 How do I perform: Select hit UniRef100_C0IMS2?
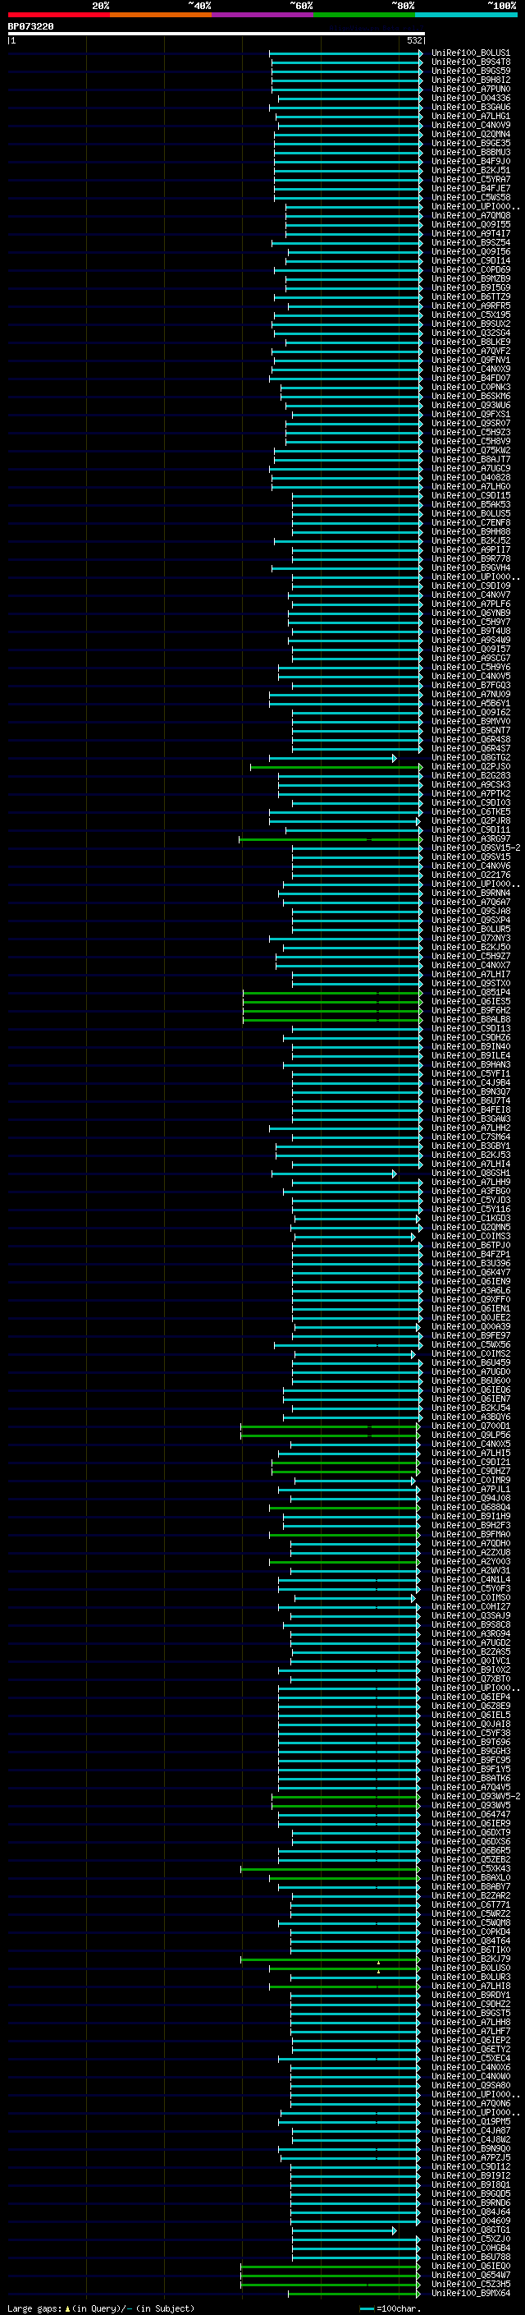click(470, 1354)
